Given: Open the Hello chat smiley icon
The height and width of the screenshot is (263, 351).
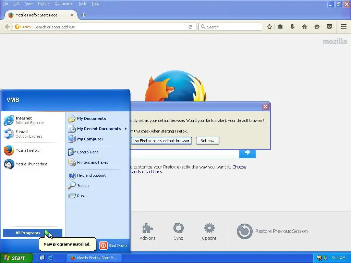Looking at the screenshot, I should click(x=317, y=27).
